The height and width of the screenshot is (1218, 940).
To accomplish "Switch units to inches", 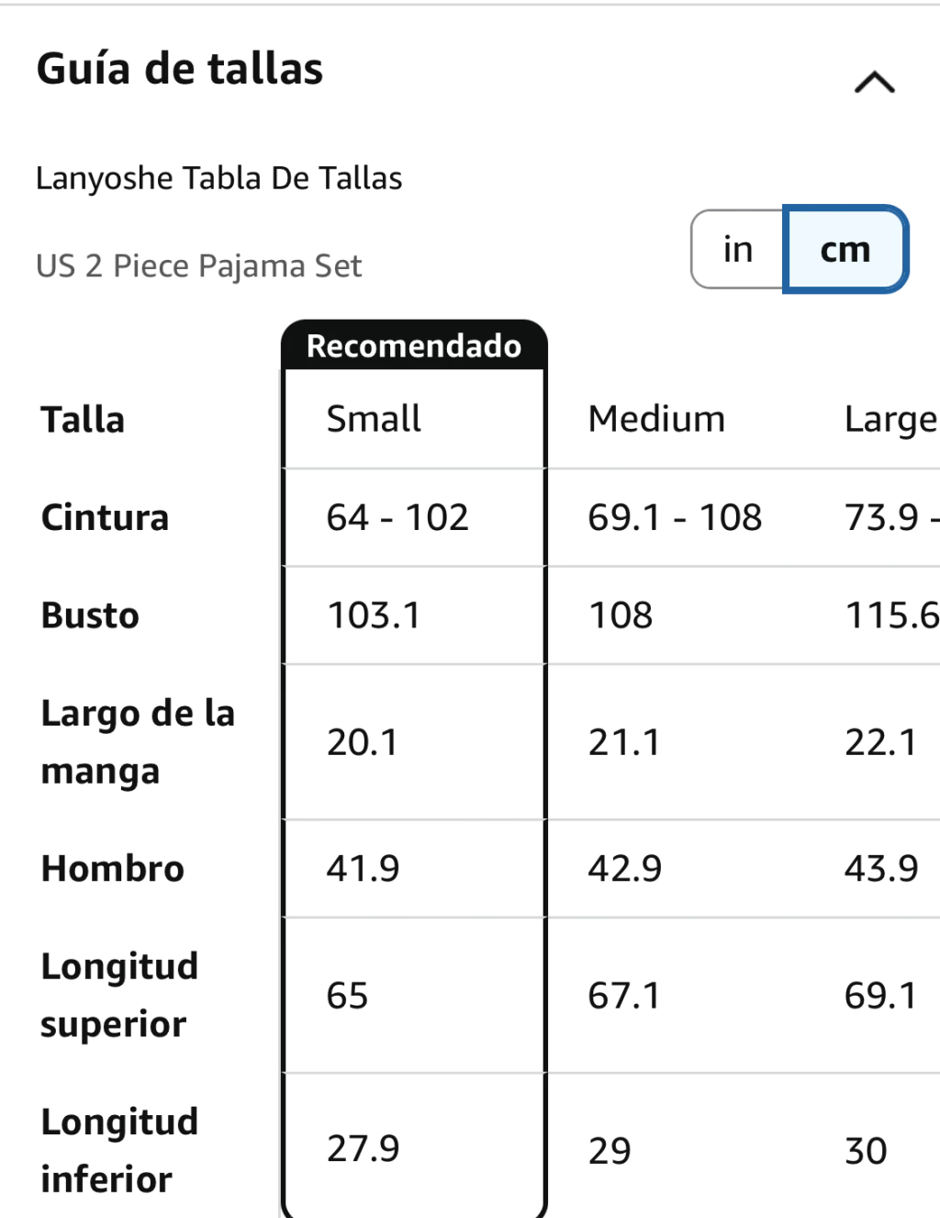I will click(x=738, y=249).
